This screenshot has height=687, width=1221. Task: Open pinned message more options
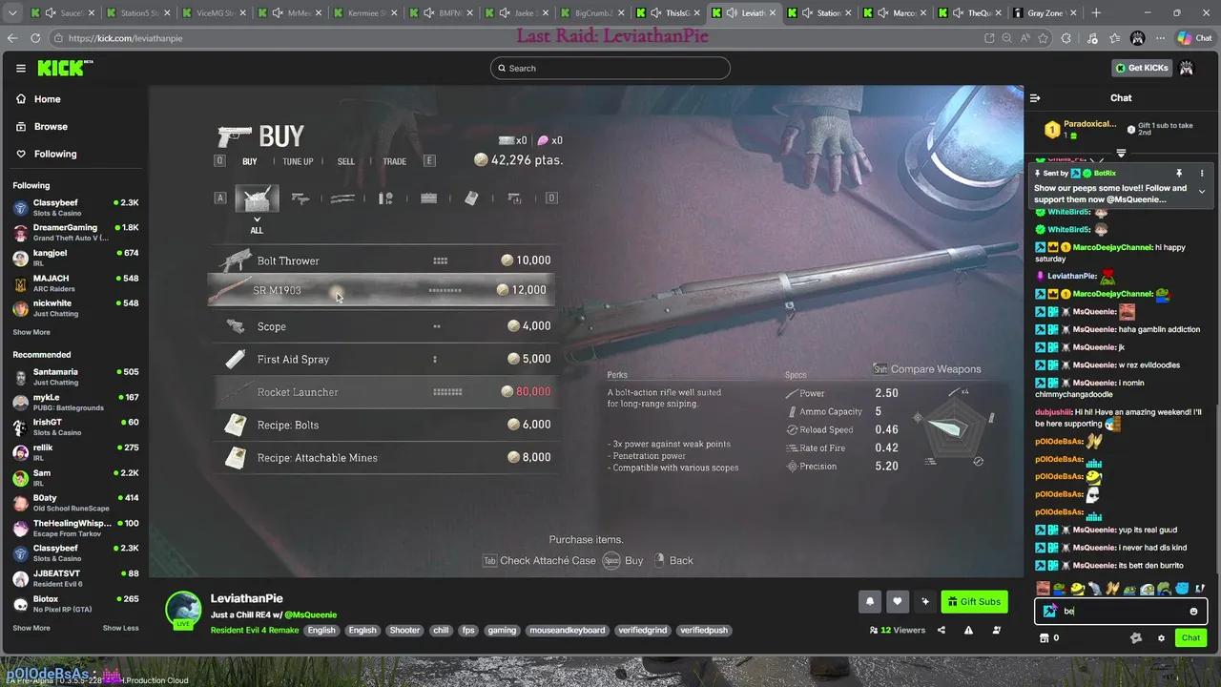1202,174
